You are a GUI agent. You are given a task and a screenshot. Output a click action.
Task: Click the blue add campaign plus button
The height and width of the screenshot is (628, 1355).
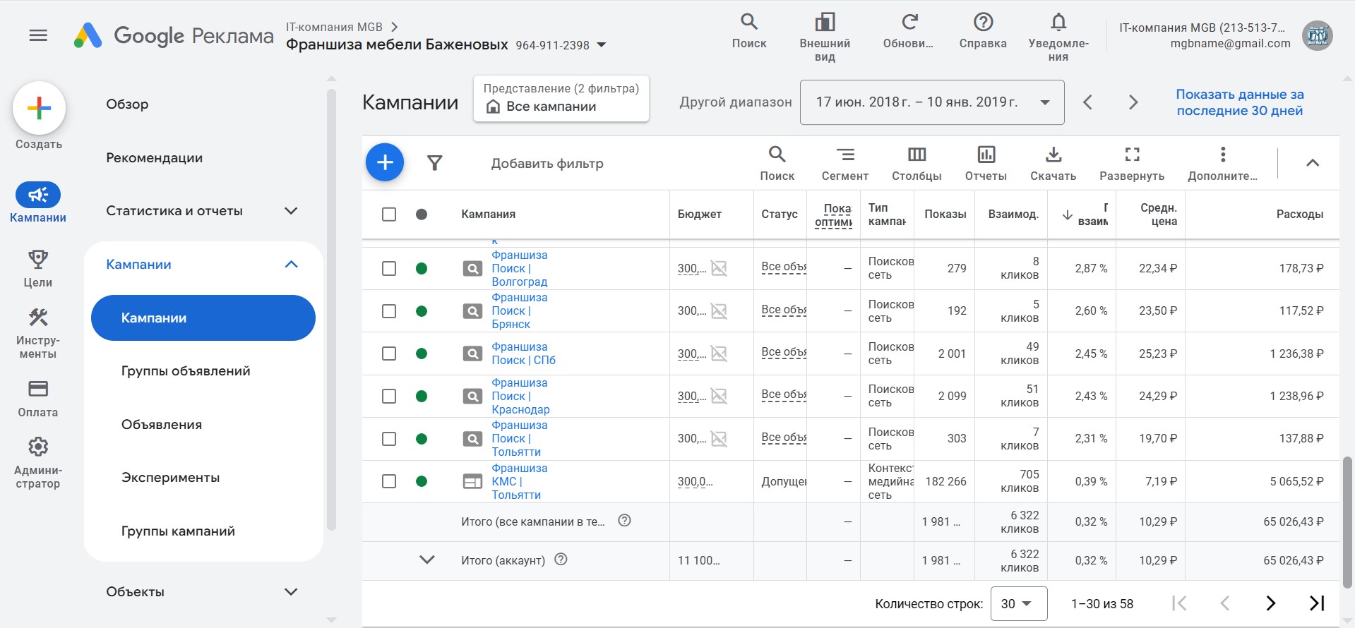coord(385,163)
